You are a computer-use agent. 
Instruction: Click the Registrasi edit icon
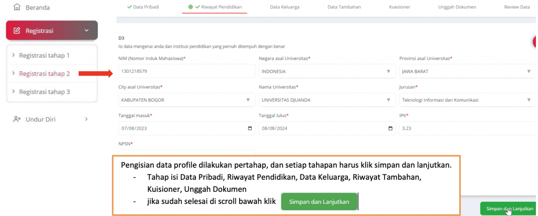[17, 31]
